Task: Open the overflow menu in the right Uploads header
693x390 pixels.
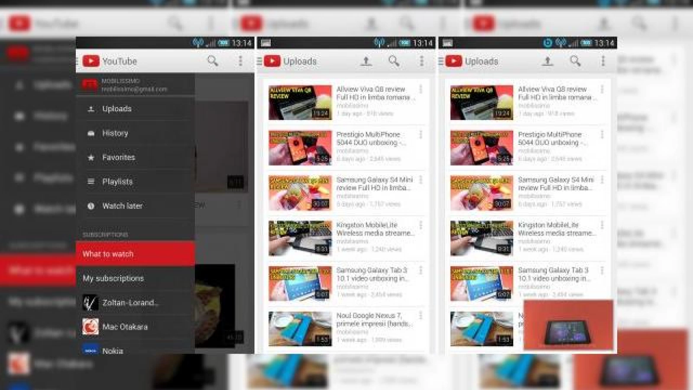Action: tap(603, 61)
